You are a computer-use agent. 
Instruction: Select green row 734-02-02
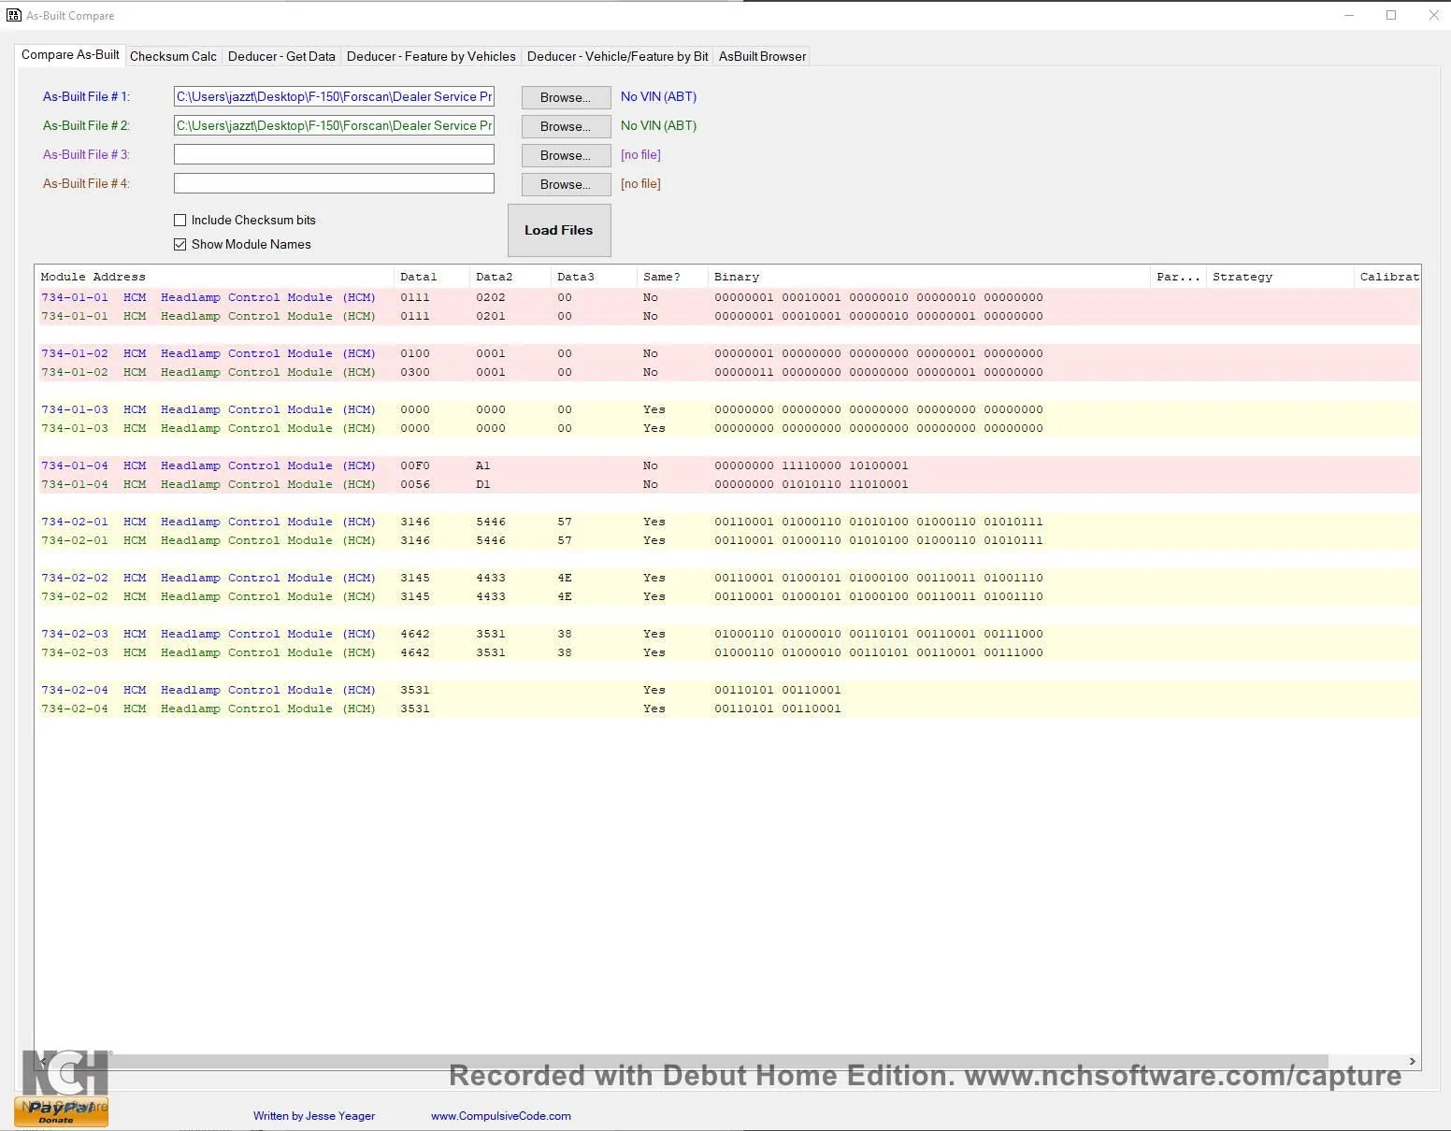pyautogui.click(x=727, y=596)
